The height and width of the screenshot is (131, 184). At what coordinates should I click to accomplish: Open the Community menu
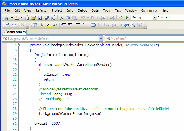click(x=149, y=10)
